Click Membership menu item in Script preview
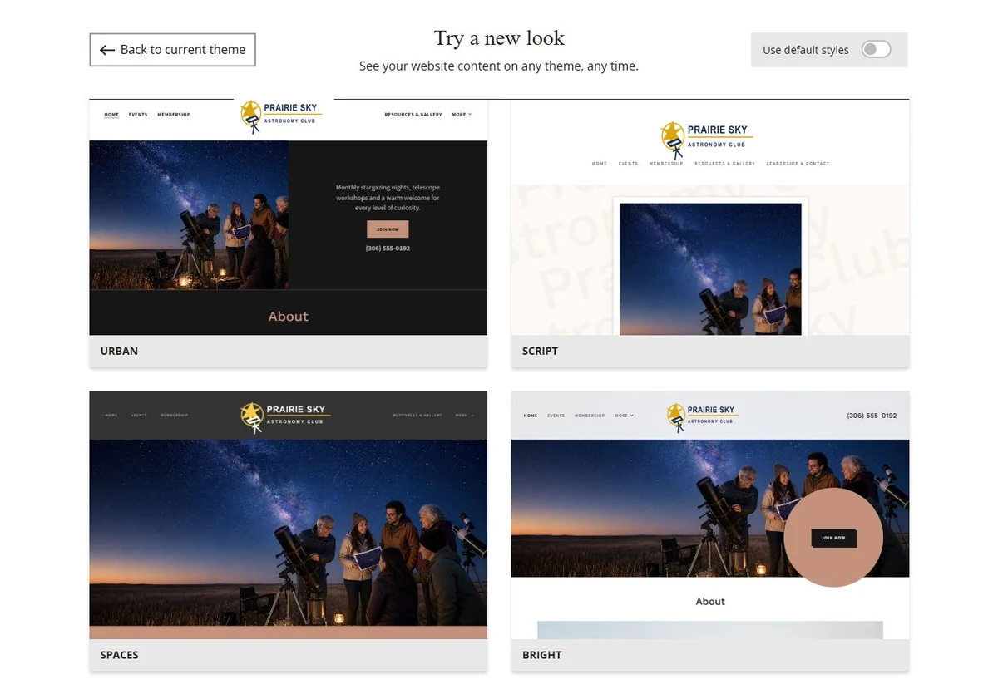The image size is (998, 684). [x=666, y=164]
